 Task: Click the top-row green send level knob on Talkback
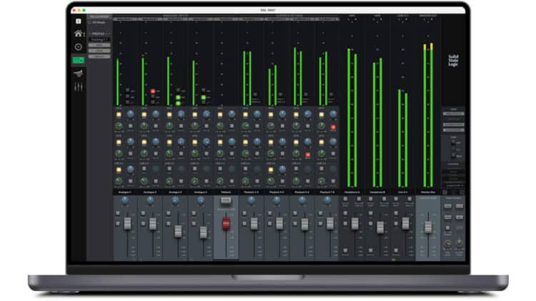[220, 126]
